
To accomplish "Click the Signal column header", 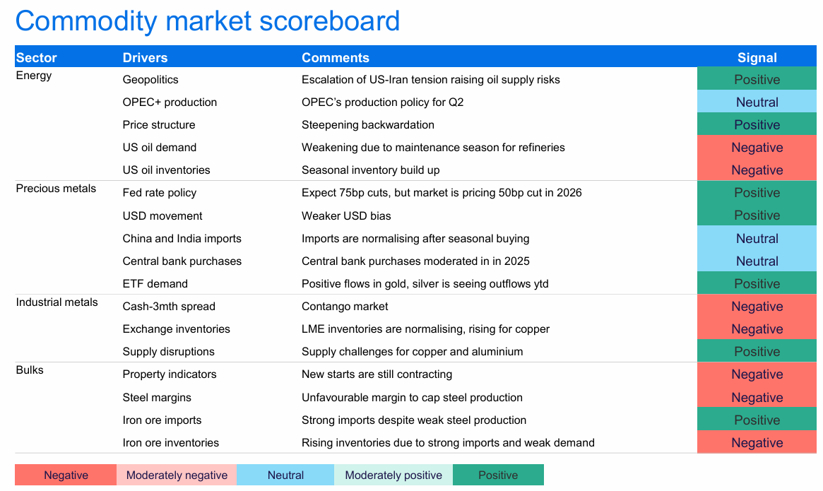I will point(757,58).
